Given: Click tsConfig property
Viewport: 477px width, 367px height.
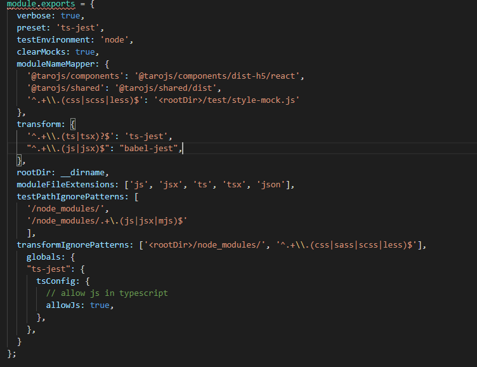Looking at the screenshot, I should click(x=56, y=281).
